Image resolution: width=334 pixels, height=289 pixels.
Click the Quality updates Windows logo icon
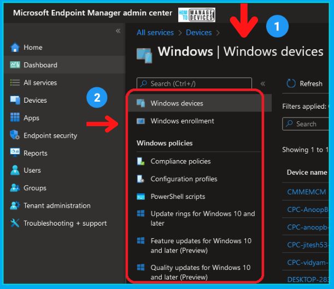(141, 267)
